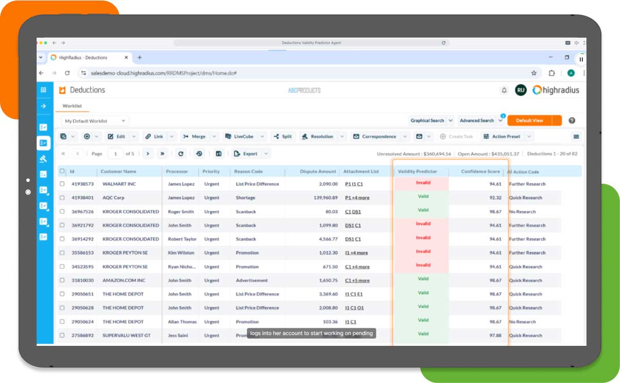The height and width of the screenshot is (383, 620).
Task: Sort by the Validity Predictor column header
Action: [x=417, y=171]
